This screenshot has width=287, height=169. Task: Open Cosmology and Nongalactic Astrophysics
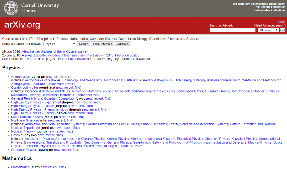92,80
